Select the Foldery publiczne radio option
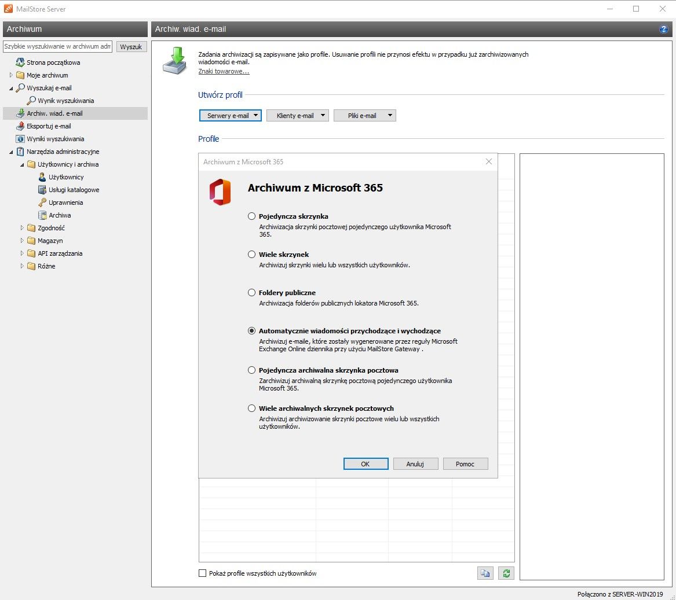676x600 pixels. [x=251, y=292]
